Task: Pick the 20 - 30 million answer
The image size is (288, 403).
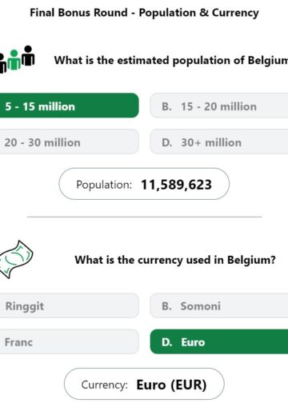Action: point(69,142)
